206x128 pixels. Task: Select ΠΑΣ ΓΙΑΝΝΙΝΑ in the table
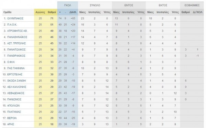(16, 68)
